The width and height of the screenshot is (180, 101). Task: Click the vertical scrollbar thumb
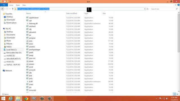coord(179,33)
